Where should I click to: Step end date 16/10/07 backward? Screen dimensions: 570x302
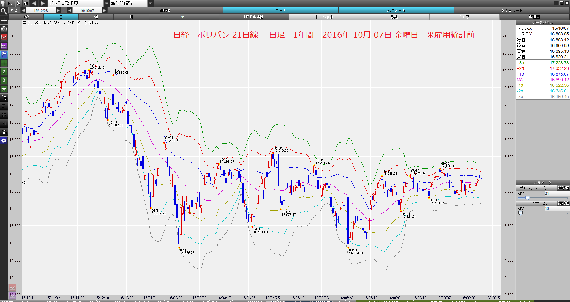point(70,10)
